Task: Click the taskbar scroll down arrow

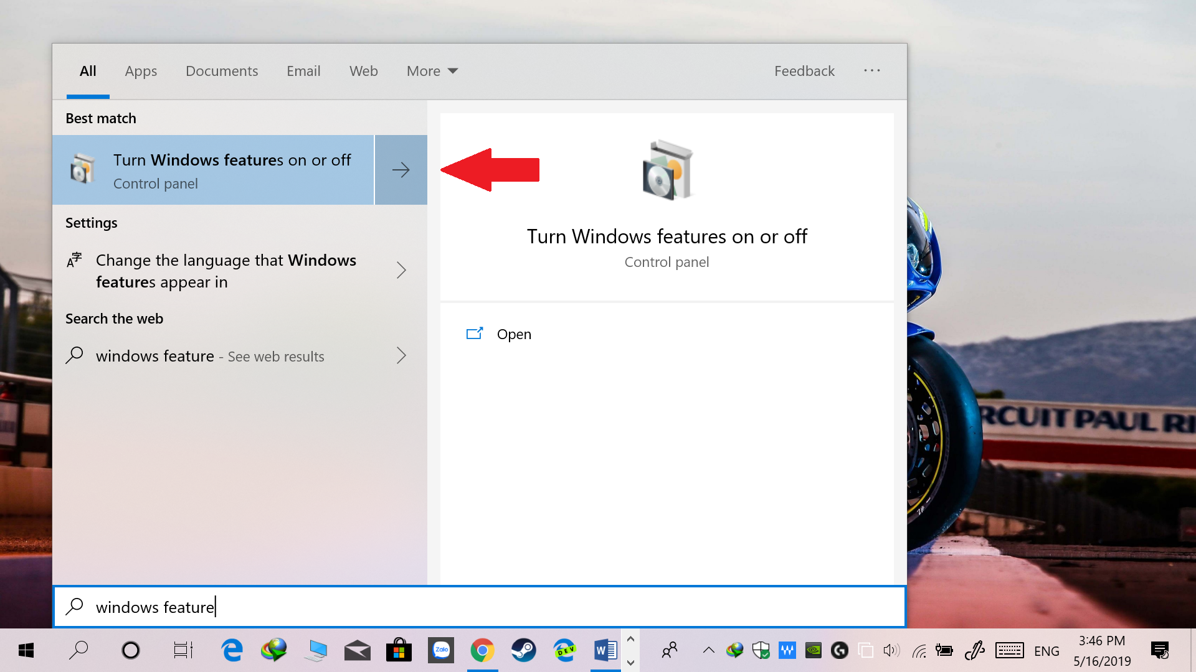Action: tap(630, 663)
